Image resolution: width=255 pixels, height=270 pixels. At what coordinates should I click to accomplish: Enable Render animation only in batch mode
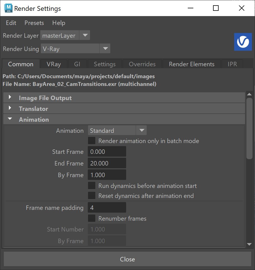92,141
